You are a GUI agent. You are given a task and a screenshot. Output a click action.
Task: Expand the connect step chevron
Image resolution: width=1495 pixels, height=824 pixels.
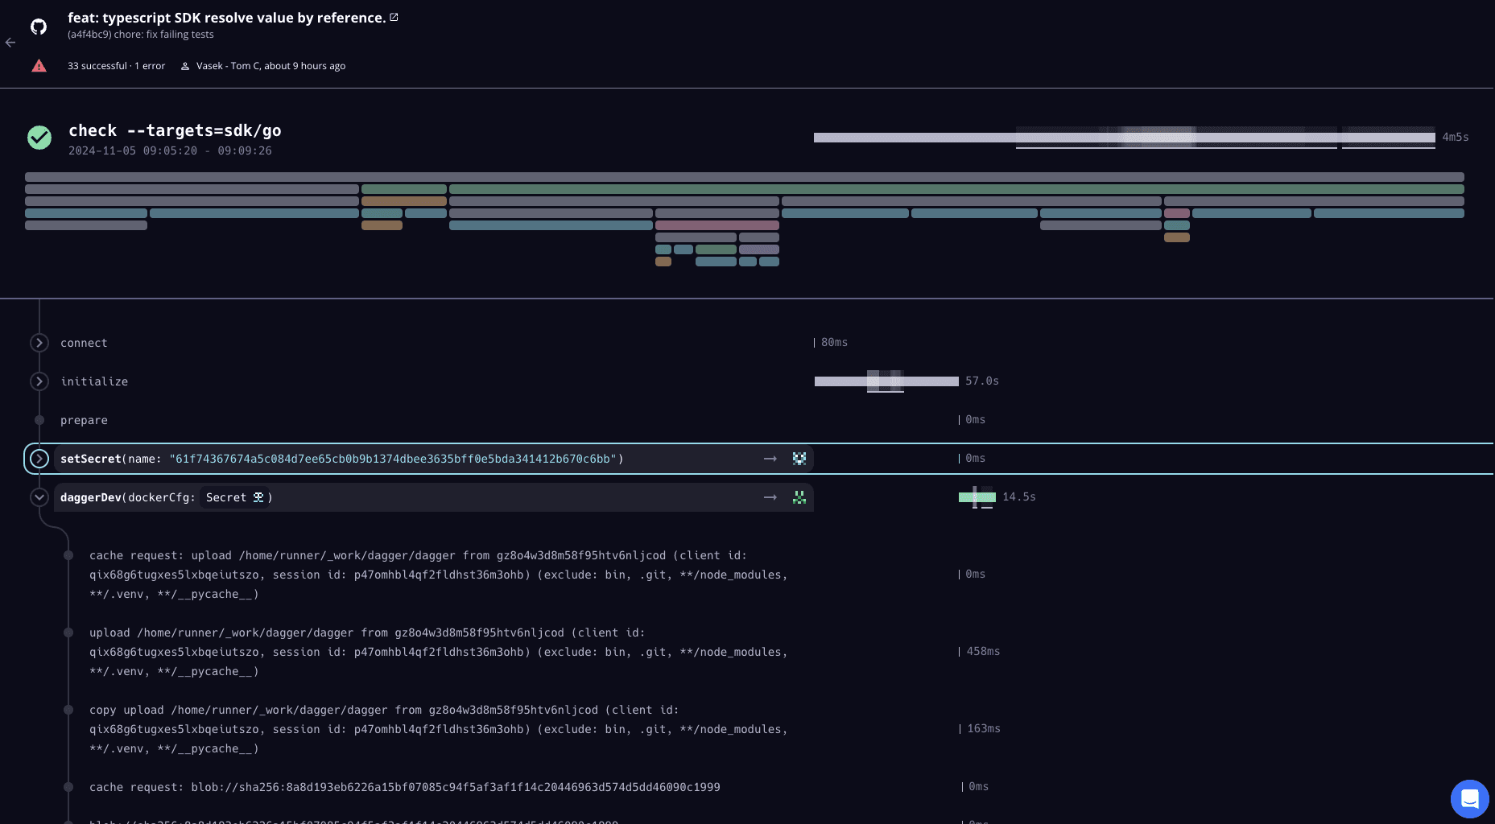click(39, 342)
